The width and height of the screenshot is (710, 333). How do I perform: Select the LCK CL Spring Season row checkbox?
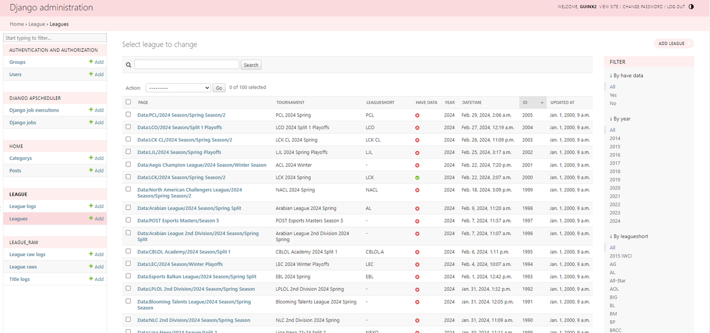[x=129, y=139]
